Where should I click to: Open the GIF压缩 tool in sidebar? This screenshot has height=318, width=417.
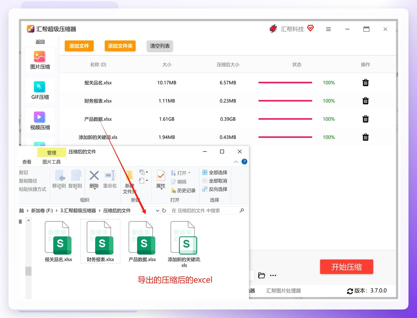[x=40, y=90]
